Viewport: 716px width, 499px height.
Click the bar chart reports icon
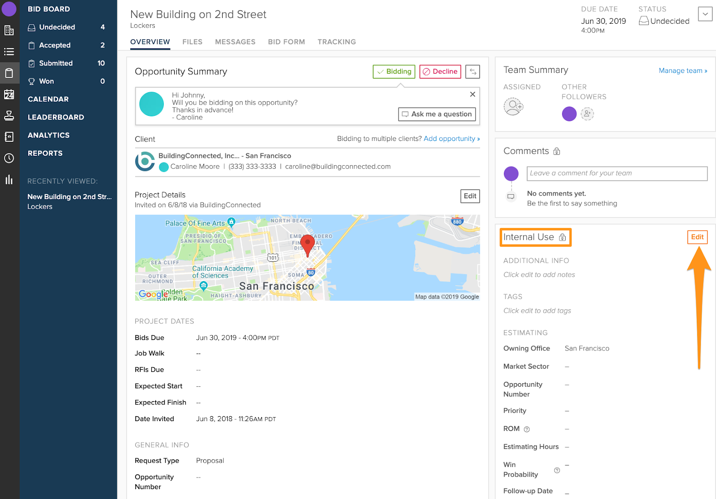9,179
